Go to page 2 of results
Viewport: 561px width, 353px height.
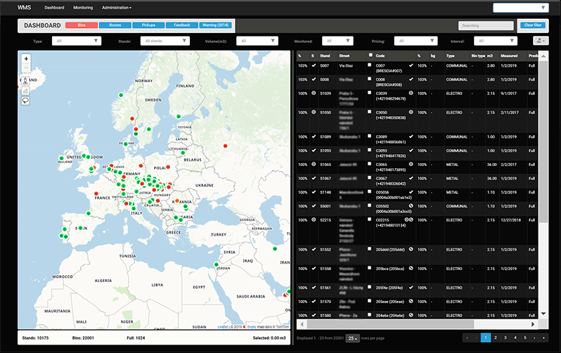(x=496, y=338)
